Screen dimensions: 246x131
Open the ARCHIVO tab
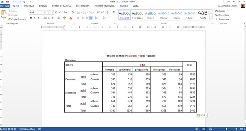click(5, 6)
